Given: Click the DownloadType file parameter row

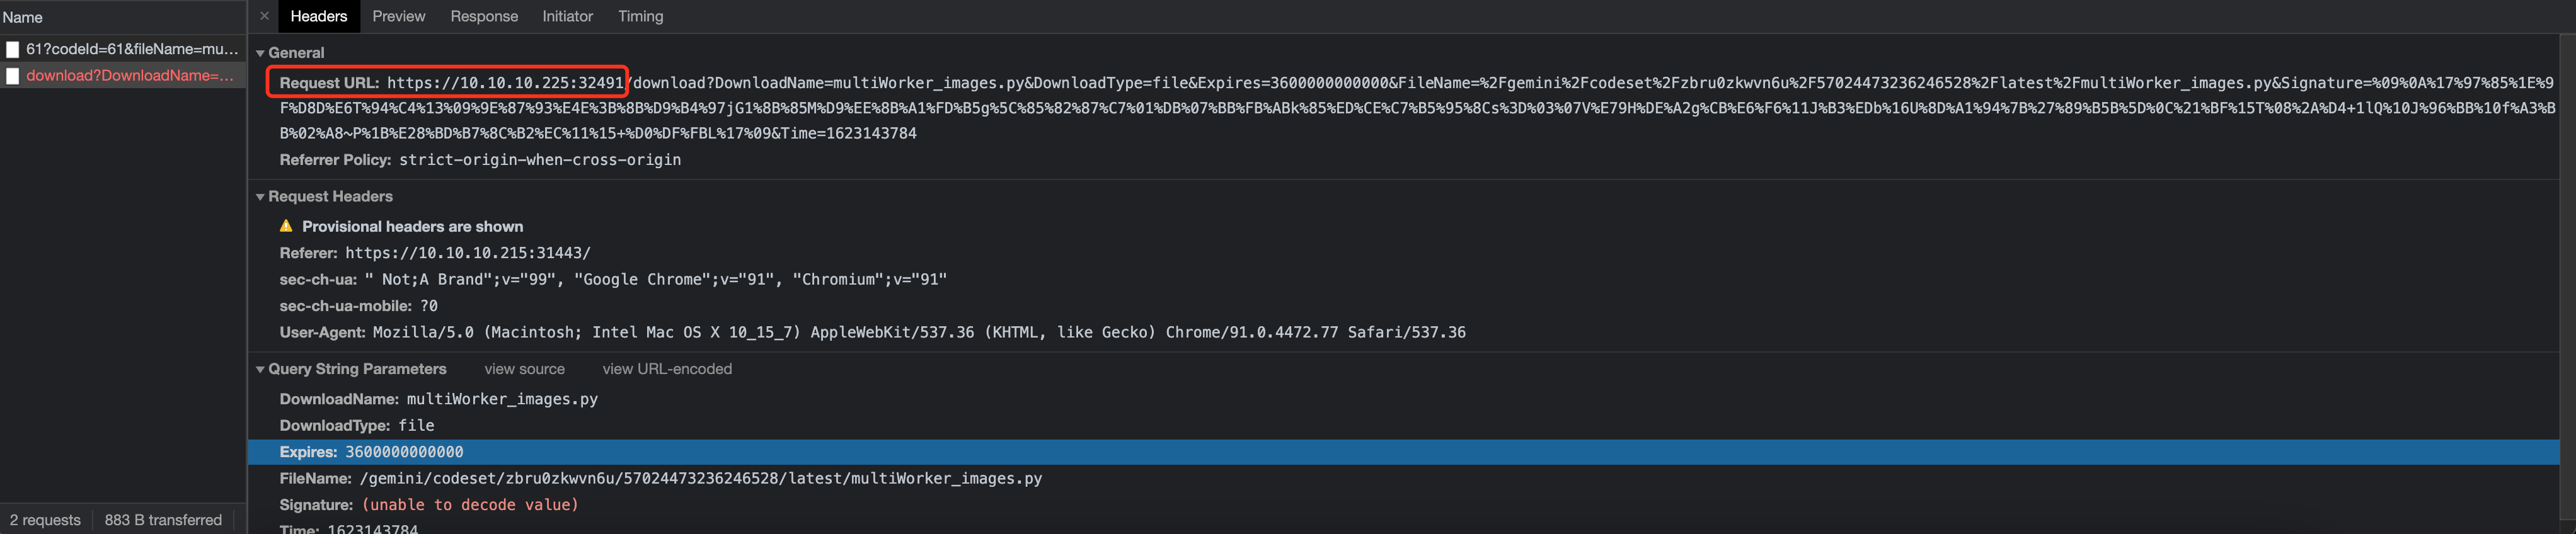Looking at the screenshot, I should 357,426.
